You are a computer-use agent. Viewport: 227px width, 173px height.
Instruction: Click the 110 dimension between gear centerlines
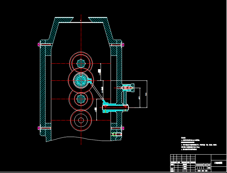[100, 72]
